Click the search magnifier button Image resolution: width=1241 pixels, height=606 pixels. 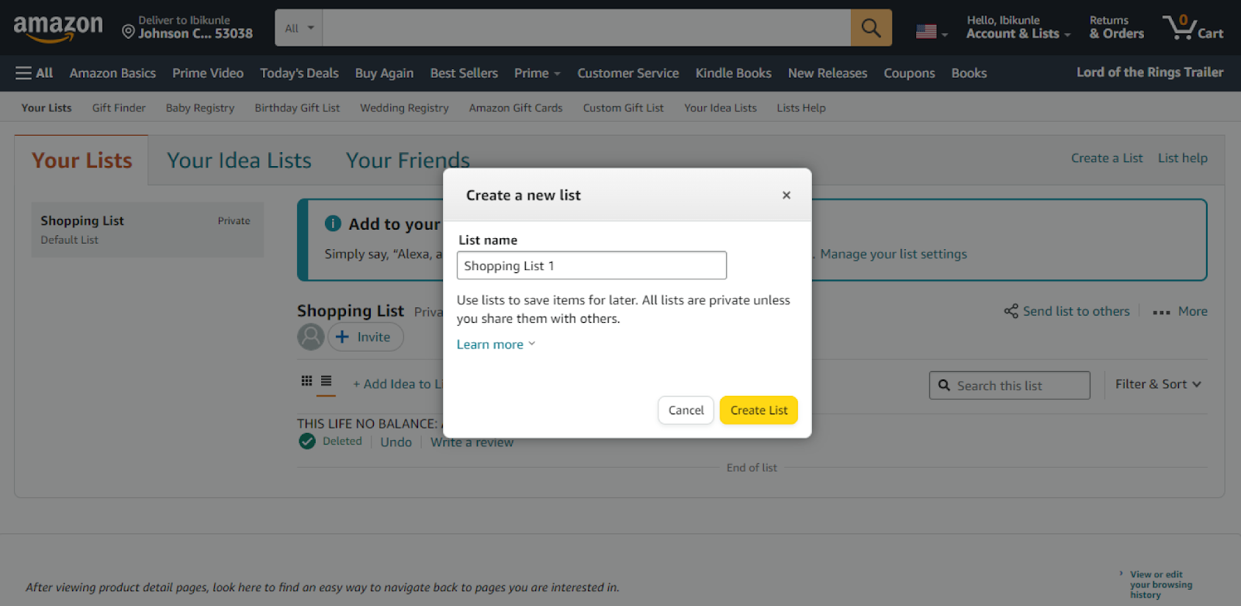(x=871, y=28)
